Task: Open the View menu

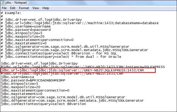Action: [36, 8]
